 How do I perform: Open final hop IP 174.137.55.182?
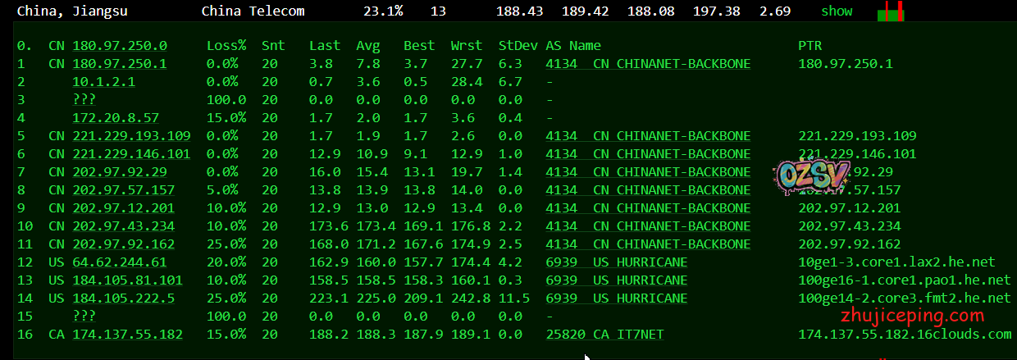(x=127, y=335)
